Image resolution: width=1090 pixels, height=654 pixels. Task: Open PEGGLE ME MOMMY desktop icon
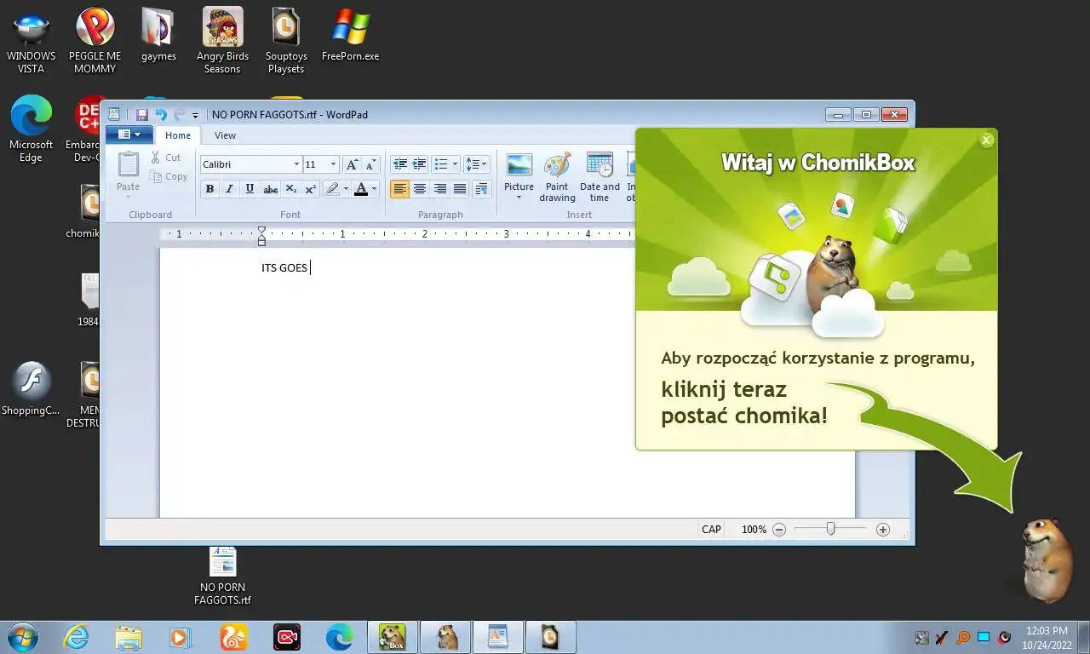pyautogui.click(x=95, y=42)
